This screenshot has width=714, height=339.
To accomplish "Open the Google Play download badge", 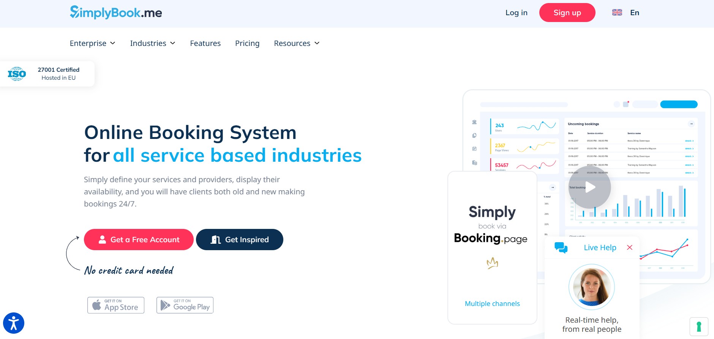I will 185,305.
